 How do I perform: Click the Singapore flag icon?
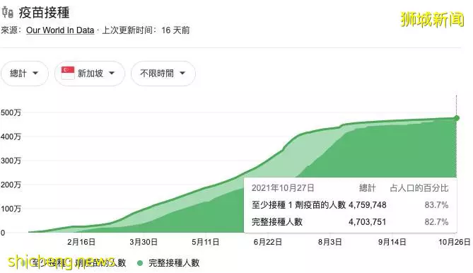click(x=68, y=74)
